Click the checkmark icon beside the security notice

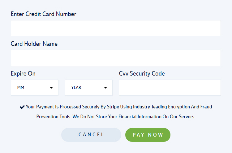click(22, 107)
